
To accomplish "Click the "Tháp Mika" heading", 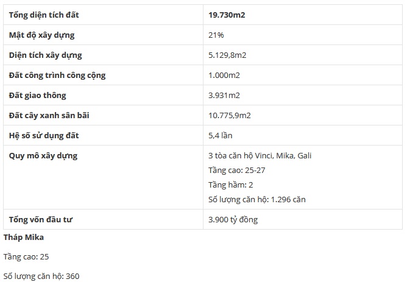I will point(24,236).
